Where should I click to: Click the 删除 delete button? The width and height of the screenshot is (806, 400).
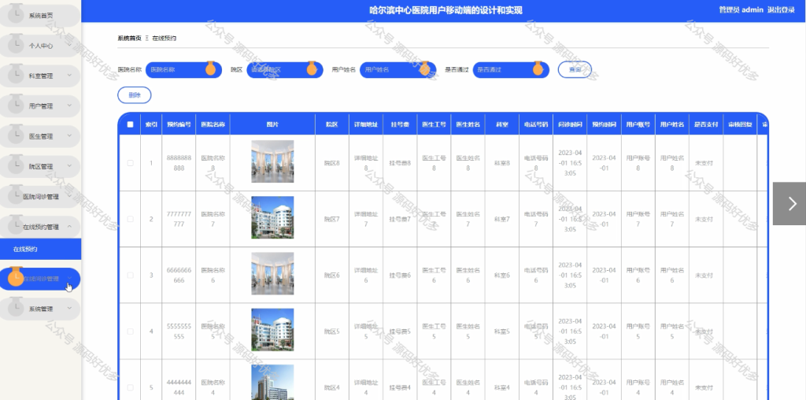click(x=134, y=95)
